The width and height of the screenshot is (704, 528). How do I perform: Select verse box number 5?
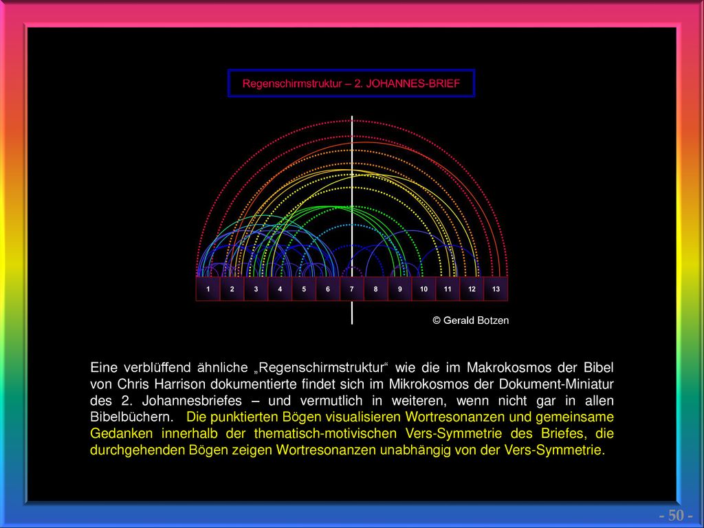pos(304,289)
